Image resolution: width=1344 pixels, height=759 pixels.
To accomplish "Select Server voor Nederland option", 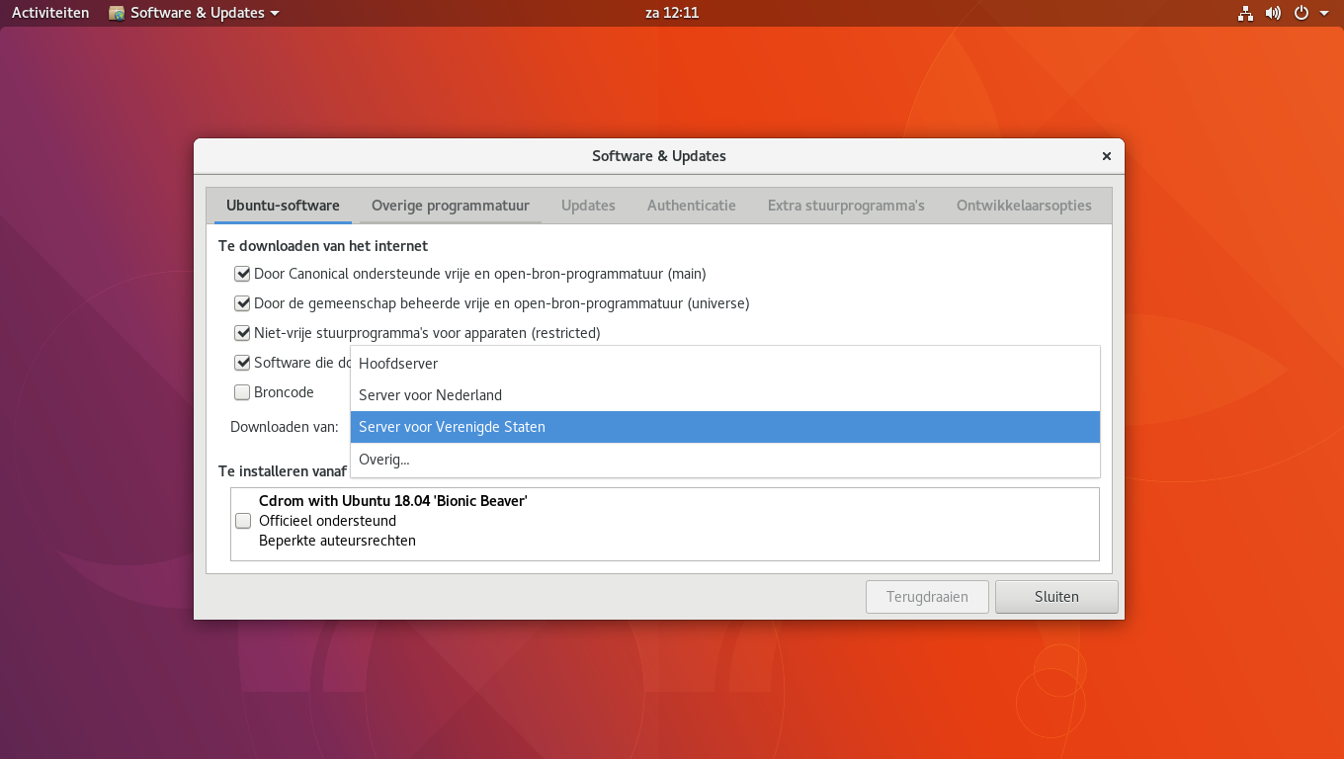I will 725,395.
